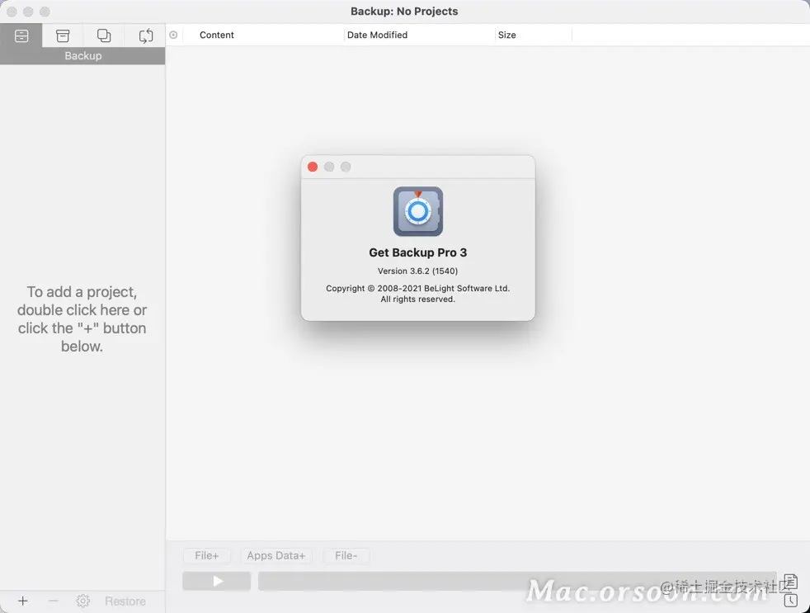The width and height of the screenshot is (810, 613).
Task: Open the schedule history clock icon
Action: 790,600
